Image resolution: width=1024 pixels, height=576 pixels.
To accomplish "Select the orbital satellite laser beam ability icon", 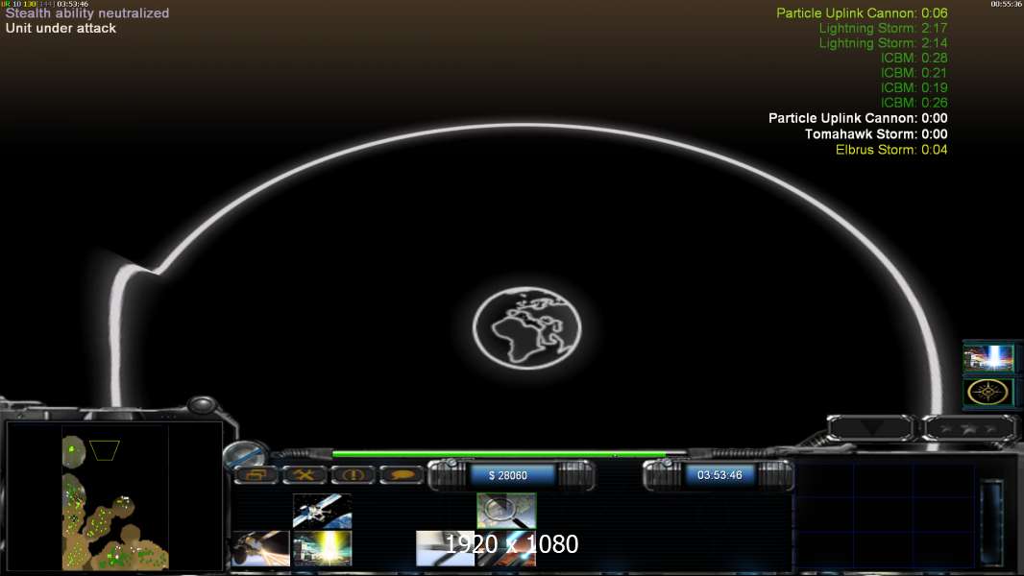I will point(260,548).
